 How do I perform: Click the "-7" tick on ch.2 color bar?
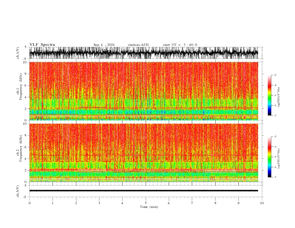tap(275, 177)
